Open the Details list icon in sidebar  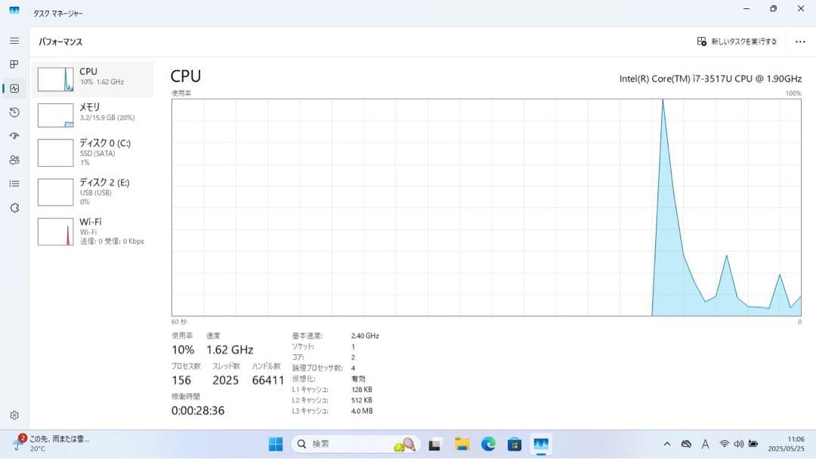pyautogui.click(x=14, y=184)
